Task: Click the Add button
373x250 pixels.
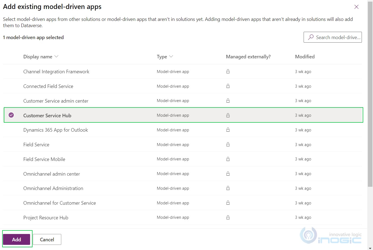Action: click(x=17, y=239)
